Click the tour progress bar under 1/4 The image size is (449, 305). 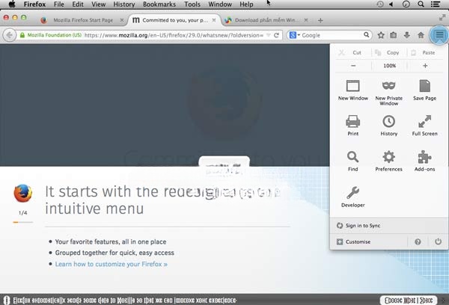pos(23,222)
